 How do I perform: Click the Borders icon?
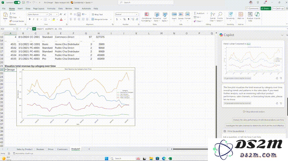(45, 19)
